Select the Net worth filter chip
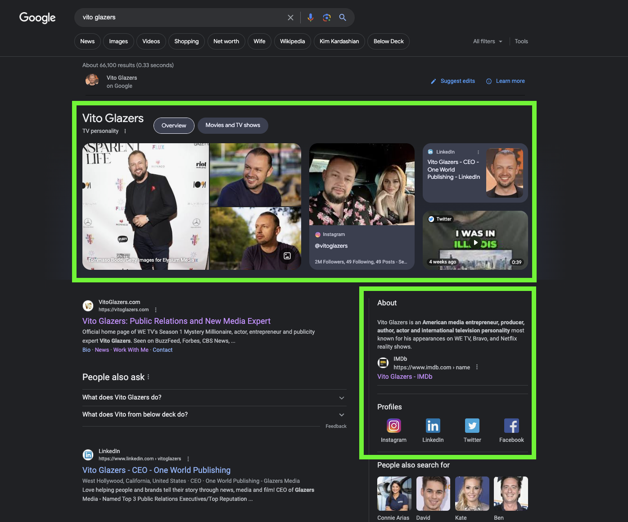The image size is (628, 522). 226,41
